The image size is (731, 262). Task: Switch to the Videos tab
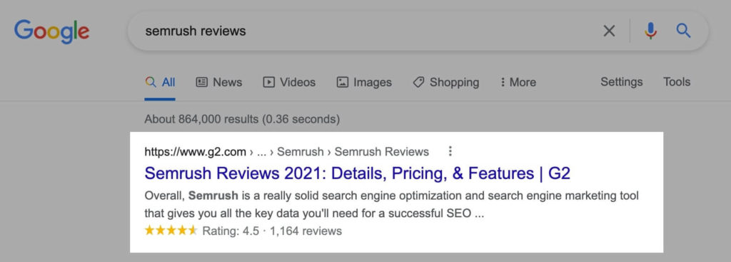coord(289,83)
